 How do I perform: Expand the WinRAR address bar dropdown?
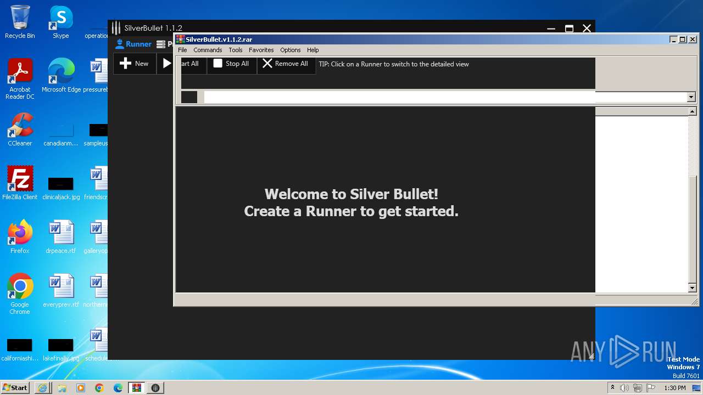coord(691,97)
